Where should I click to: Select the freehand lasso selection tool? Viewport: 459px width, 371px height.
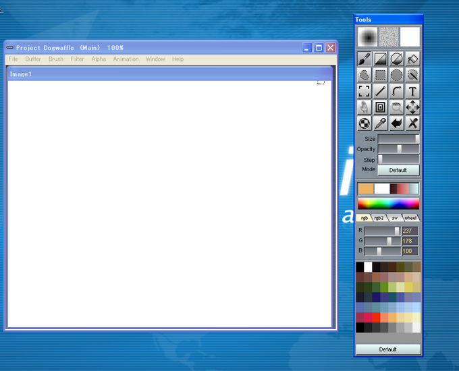[x=364, y=75]
